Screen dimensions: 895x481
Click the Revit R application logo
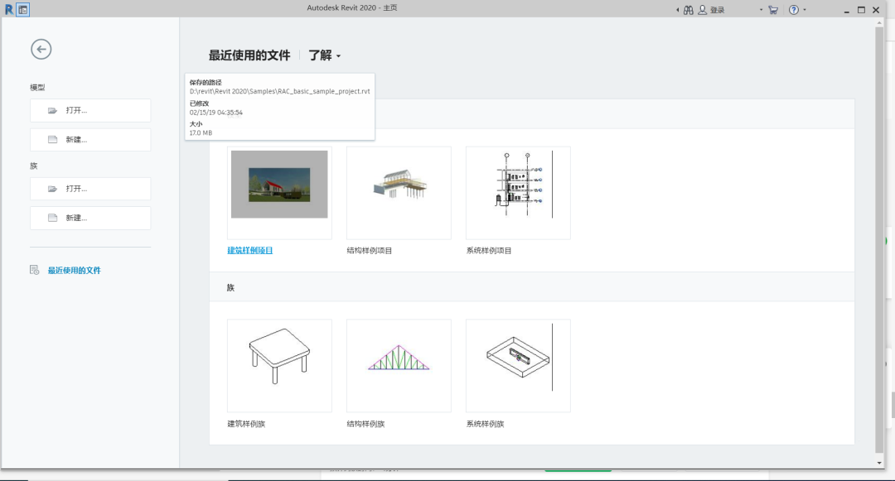pos(8,10)
